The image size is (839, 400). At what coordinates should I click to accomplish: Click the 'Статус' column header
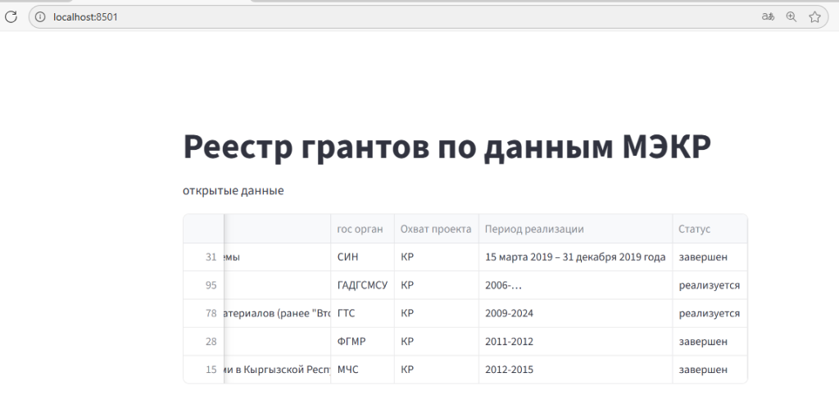click(694, 229)
